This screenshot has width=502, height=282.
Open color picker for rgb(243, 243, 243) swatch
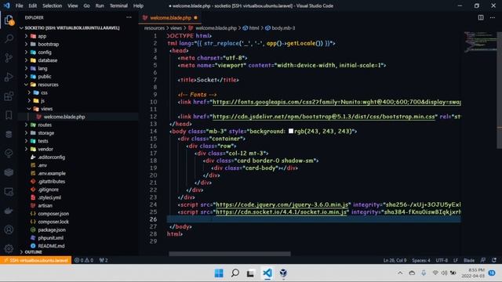tap(291, 131)
